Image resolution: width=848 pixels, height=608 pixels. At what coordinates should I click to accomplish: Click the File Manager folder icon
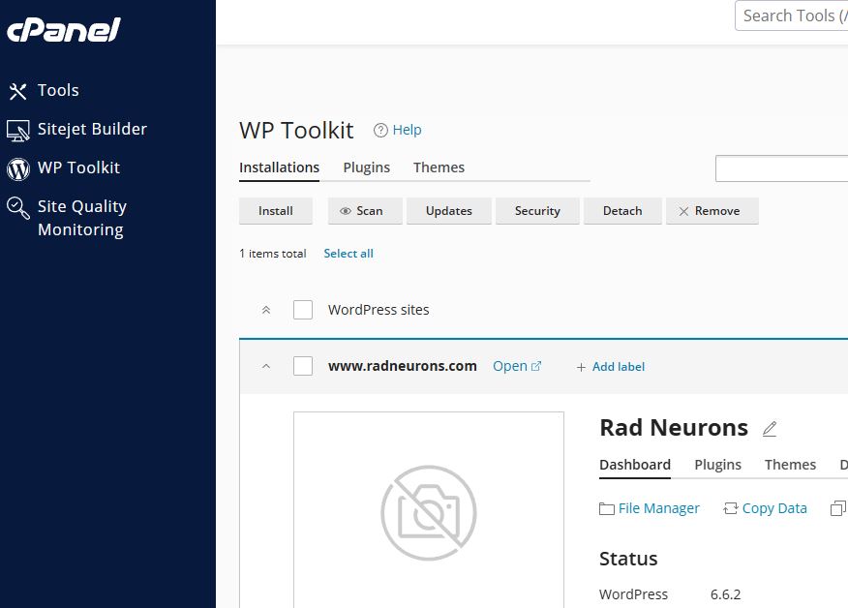tap(607, 509)
